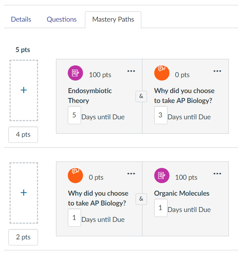Toggle the & connector in the lower path
Image resolution: width=238 pixels, height=253 pixels.
tap(141, 199)
